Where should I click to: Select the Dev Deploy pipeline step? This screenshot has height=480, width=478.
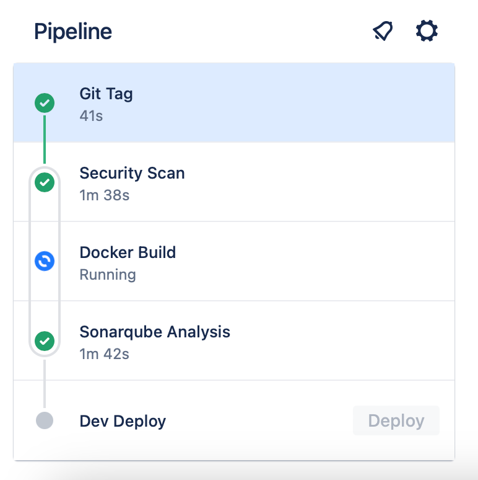(x=234, y=420)
